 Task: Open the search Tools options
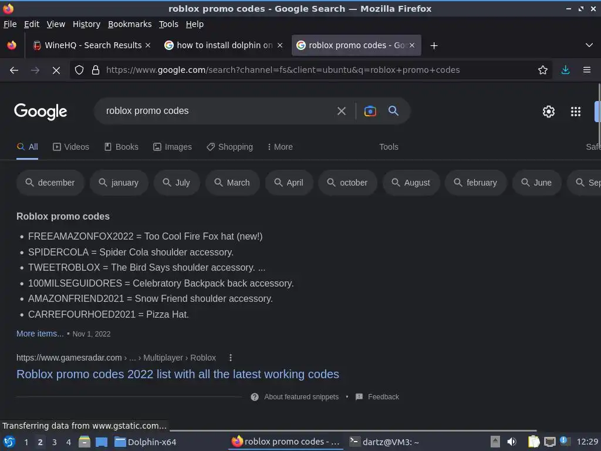click(x=389, y=147)
